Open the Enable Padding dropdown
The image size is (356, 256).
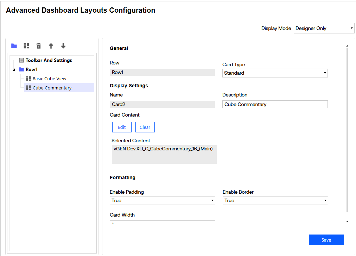tap(162, 201)
